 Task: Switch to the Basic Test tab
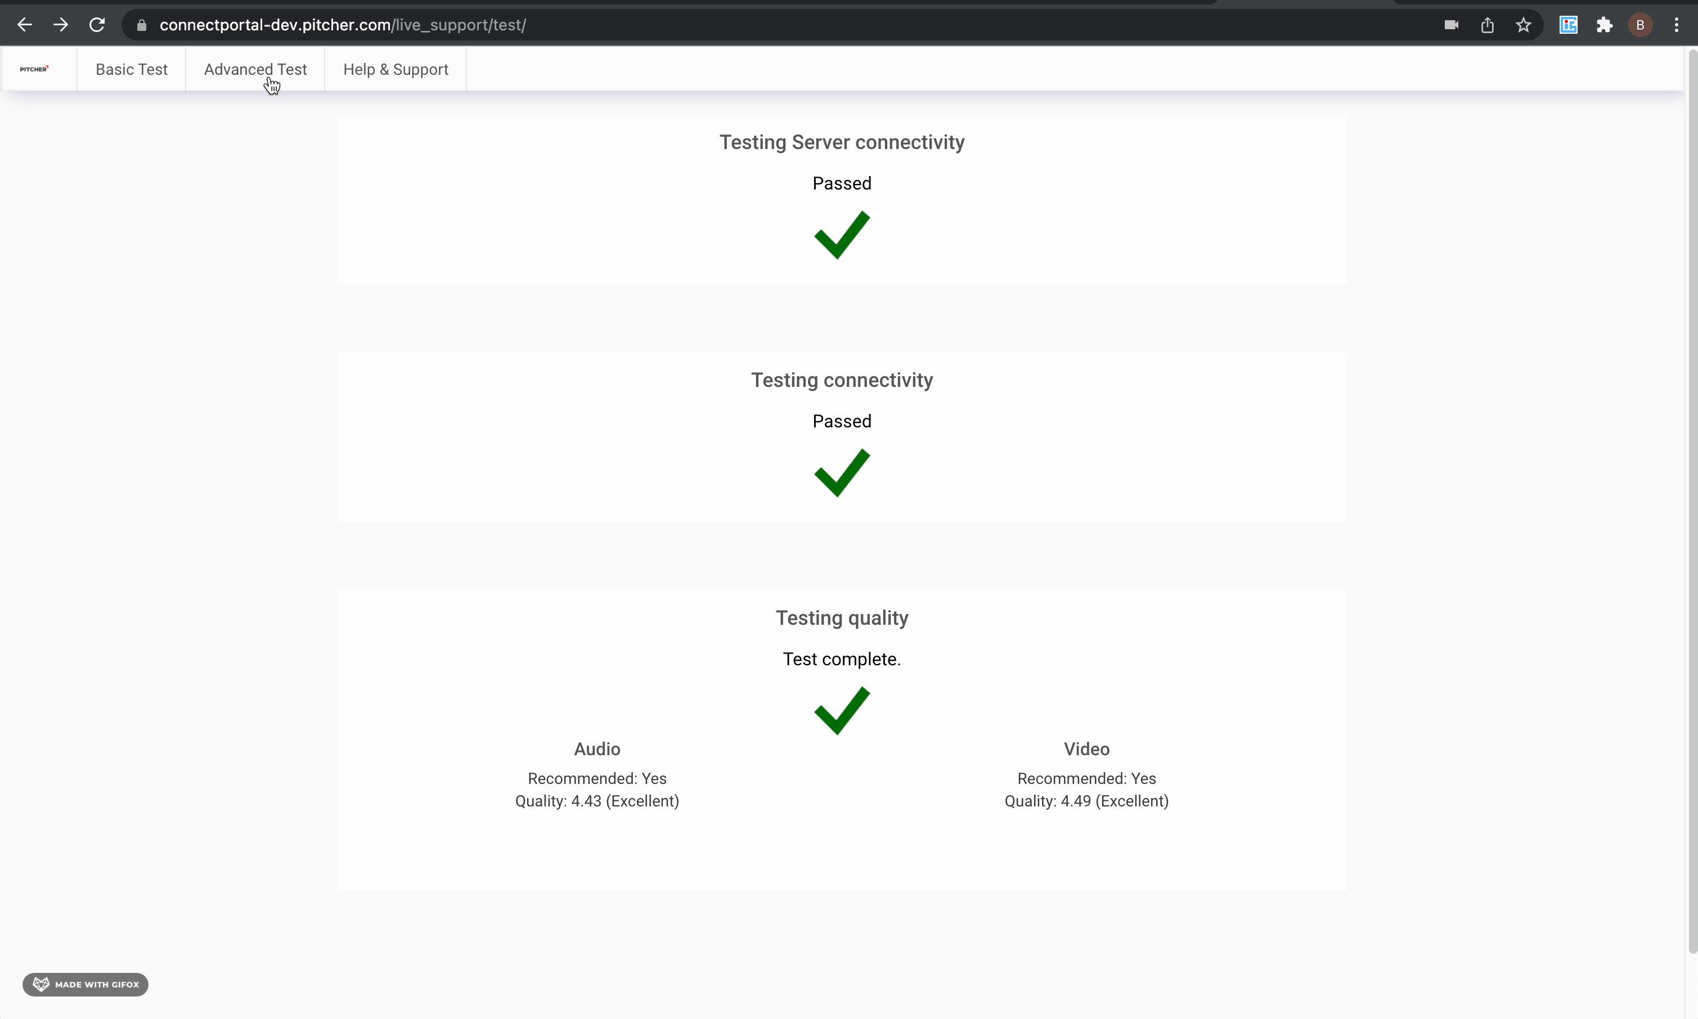coord(131,69)
